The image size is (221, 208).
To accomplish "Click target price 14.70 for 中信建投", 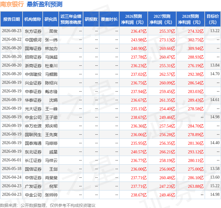I will [215, 74].
